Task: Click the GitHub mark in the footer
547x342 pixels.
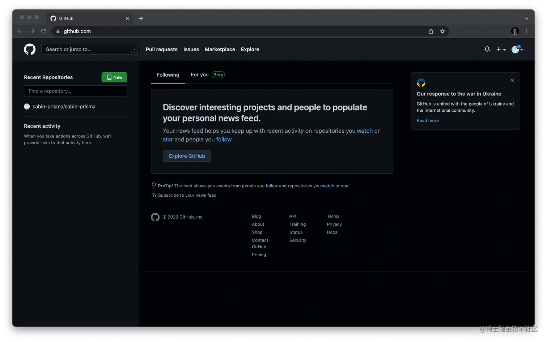Action: 155,217
